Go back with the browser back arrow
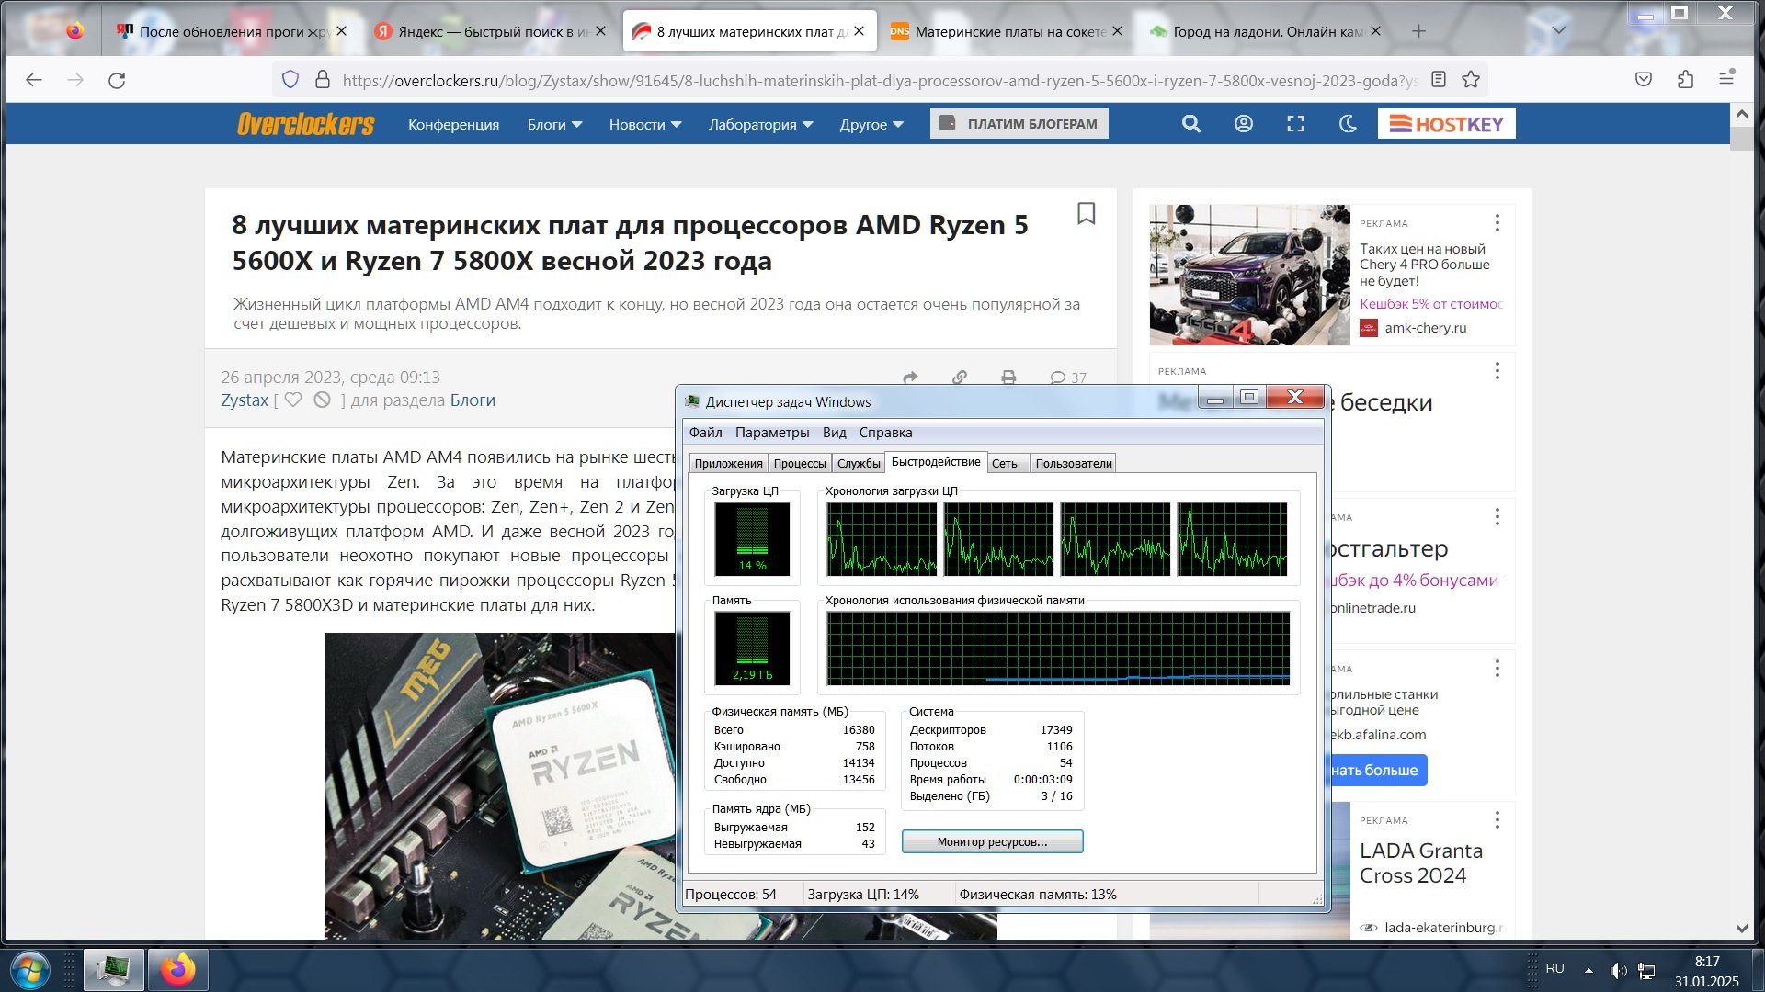This screenshot has height=992, width=1765. pyautogui.click(x=34, y=80)
